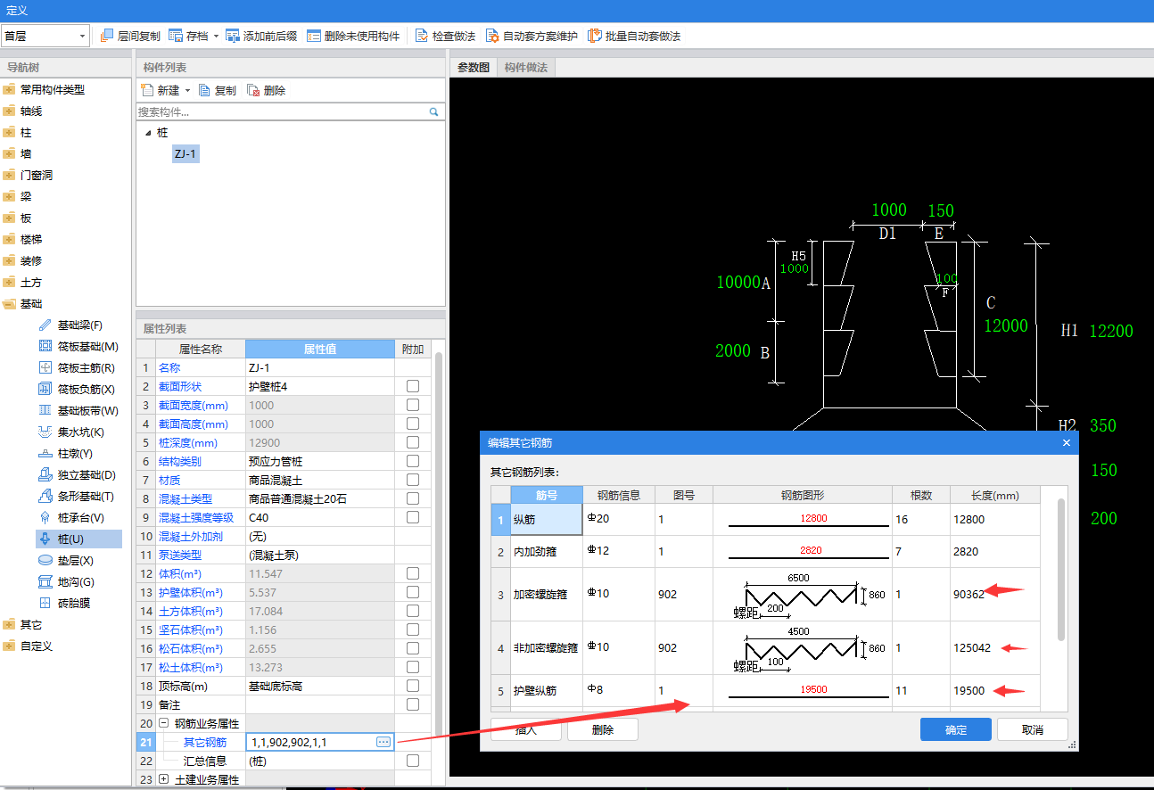Toggle 附加 checkbox for 材质 row

[x=413, y=480]
